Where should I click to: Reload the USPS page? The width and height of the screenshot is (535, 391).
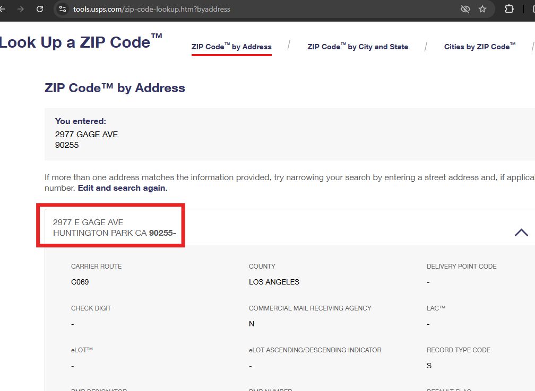coord(40,9)
